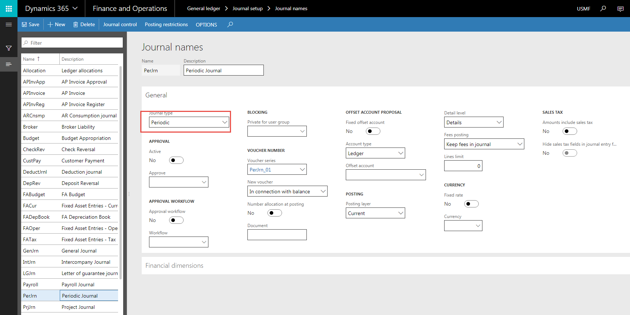Open the messages icon in top bar

click(x=620, y=9)
